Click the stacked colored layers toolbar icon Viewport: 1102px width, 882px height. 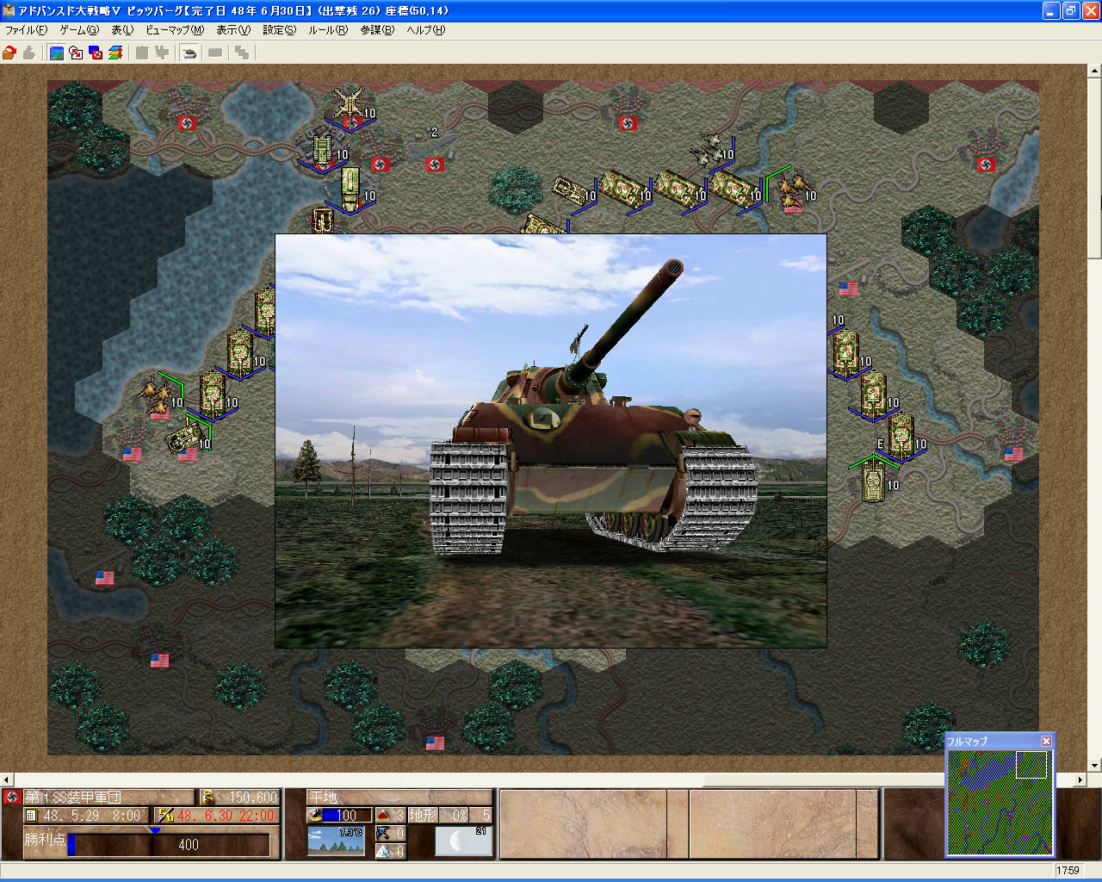pyautogui.click(x=115, y=53)
